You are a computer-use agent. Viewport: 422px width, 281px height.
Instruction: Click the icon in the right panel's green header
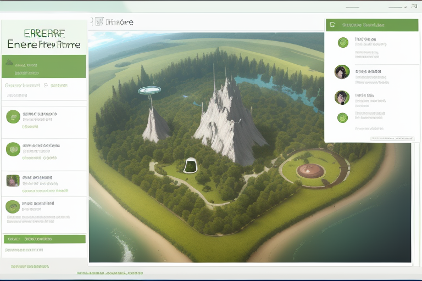pos(332,25)
